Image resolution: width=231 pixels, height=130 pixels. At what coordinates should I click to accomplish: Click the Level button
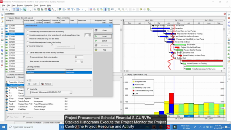pyautogui.click(x=103, y=36)
